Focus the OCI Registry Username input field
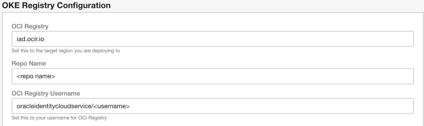The width and height of the screenshot is (424, 126). 213,106
